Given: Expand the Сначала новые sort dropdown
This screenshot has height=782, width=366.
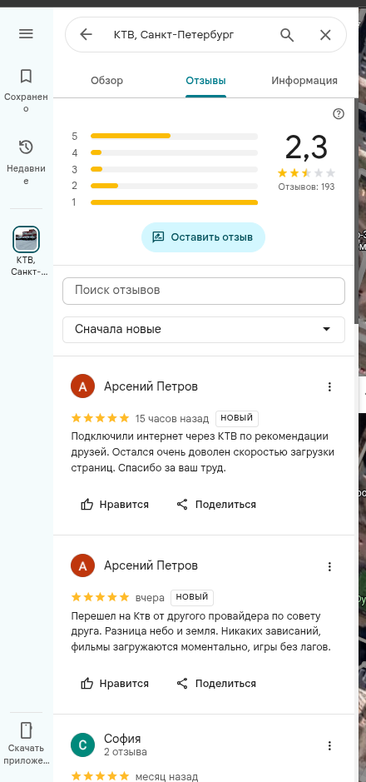Looking at the screenshot, I should pos(204,330).
